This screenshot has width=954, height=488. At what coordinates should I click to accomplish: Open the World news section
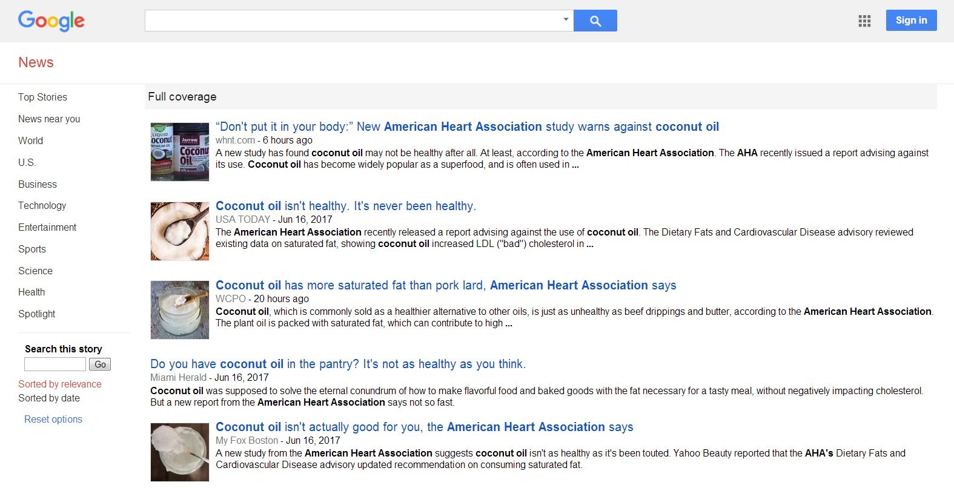point(30,140)
